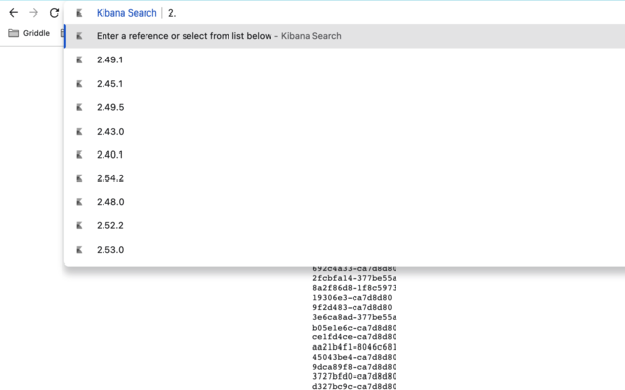The width and height of the screenshot is (625, 390).
Task: Click the browser forward arrow
Action: (33, 13)
